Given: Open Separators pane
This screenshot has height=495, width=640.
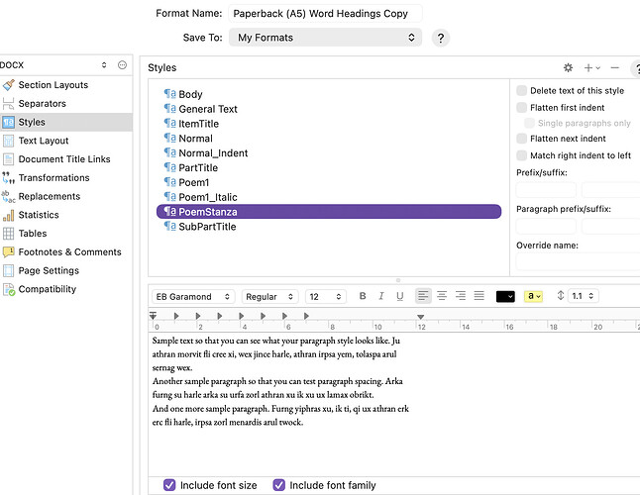Looking at the screenshot, I should pyautogui.click(x=42, y=104).
